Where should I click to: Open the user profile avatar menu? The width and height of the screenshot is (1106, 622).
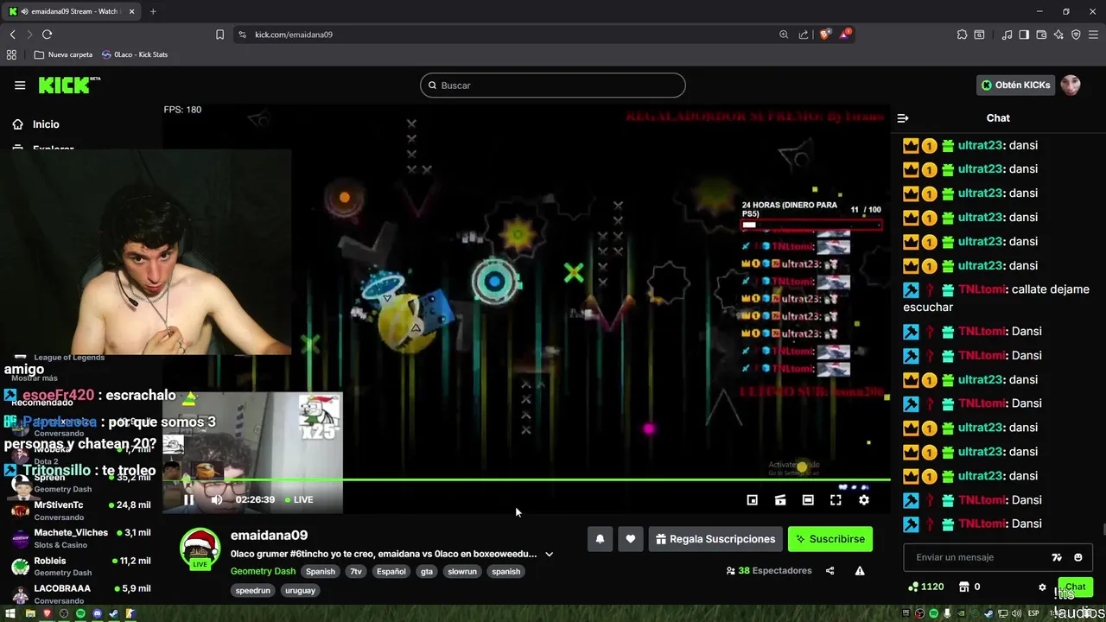point(1071,85)
